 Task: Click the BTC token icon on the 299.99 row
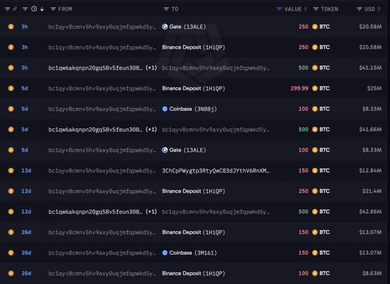315,88
